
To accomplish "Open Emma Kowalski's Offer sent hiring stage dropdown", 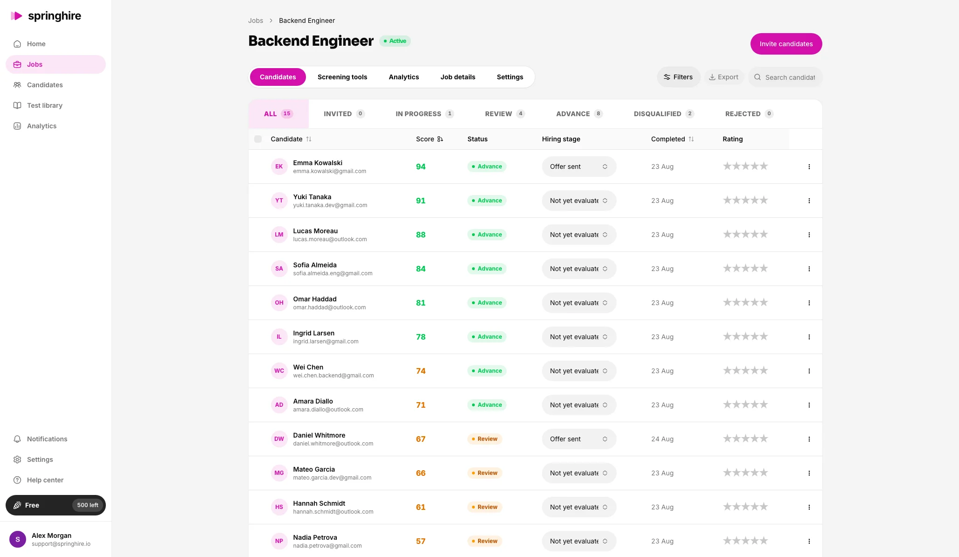I will point(579,167).
